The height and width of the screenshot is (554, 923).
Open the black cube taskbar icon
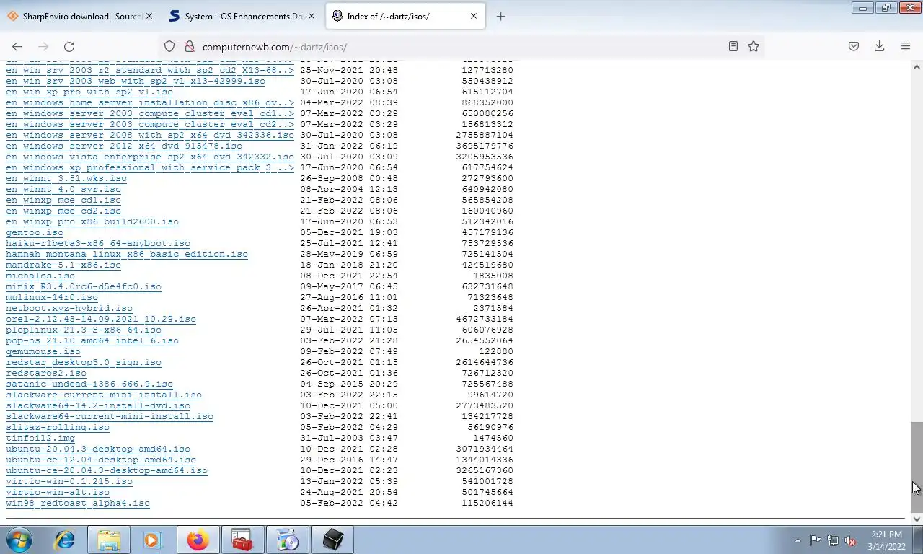tap(332, 540)
